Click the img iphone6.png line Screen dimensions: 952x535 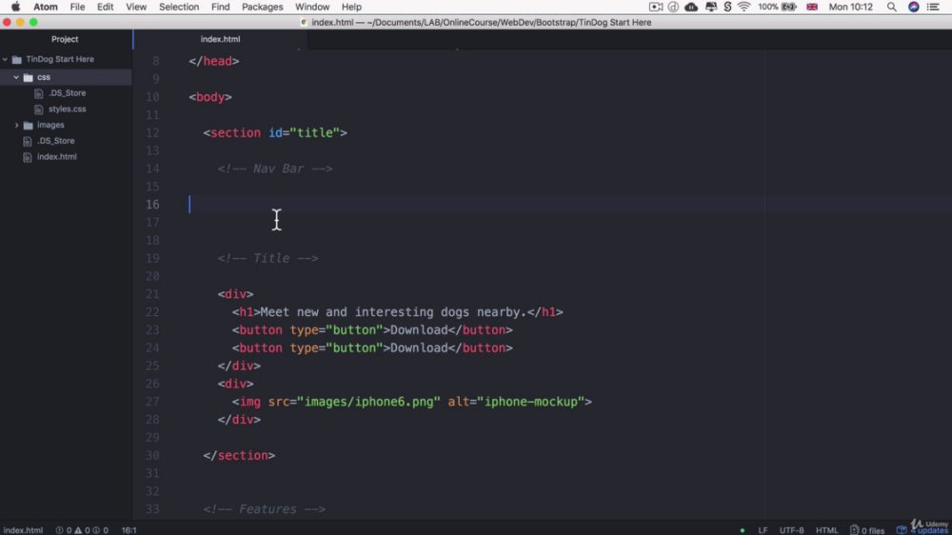tap(411, 402)
